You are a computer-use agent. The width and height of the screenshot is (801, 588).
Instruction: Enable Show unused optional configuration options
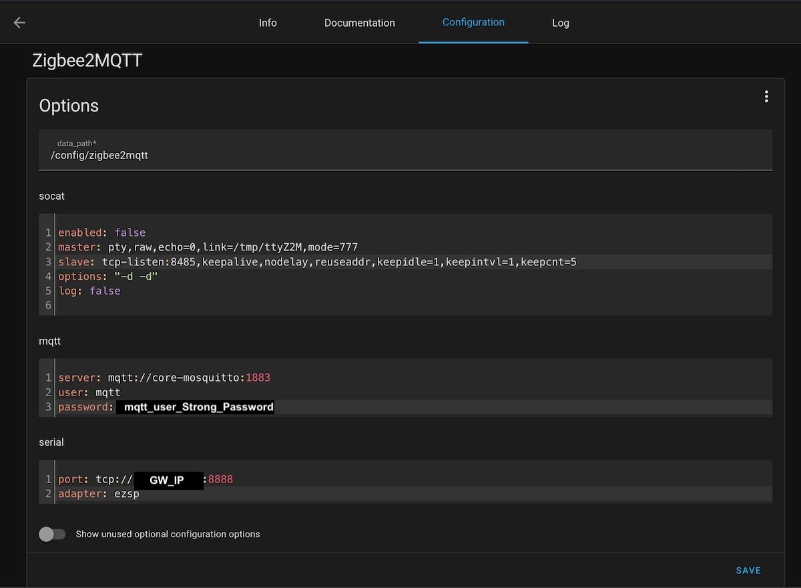52,534
